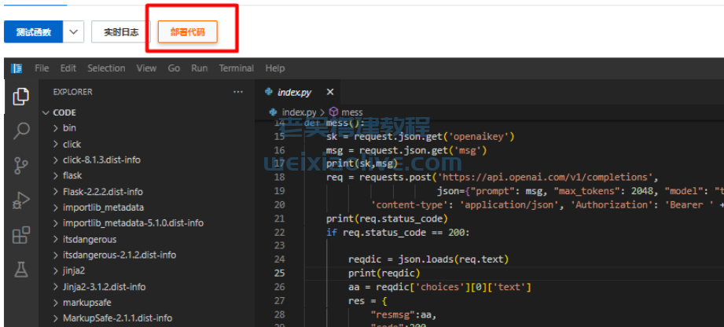Screen dimensions: 724x327
Task: Click the 实时日志 button
Action: [121, 32]
